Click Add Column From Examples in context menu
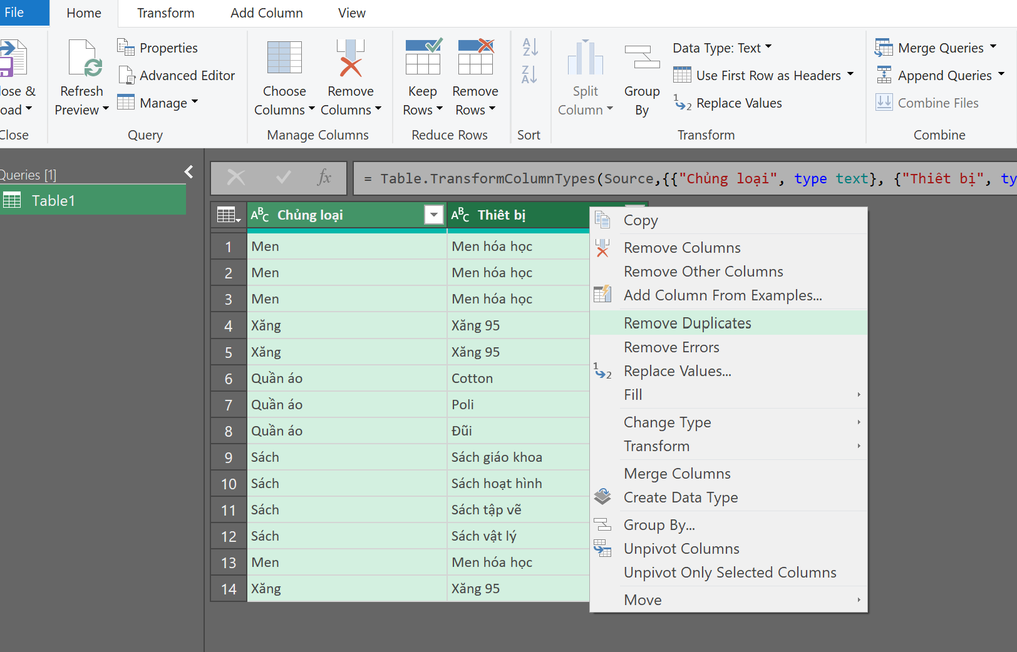The image size is (1017, 652). (722, 295)
